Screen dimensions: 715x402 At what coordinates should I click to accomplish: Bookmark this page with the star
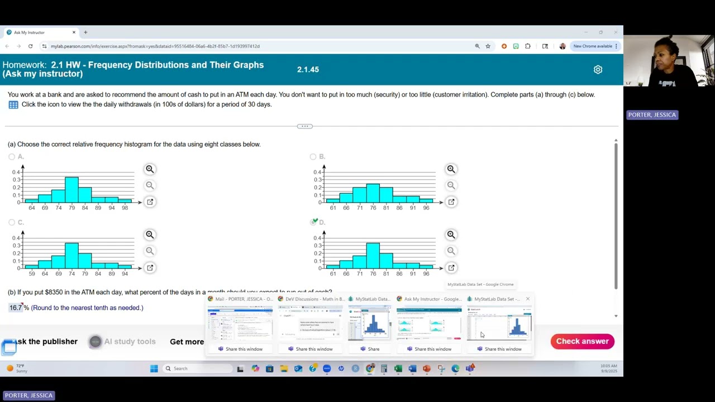(488, 46)
